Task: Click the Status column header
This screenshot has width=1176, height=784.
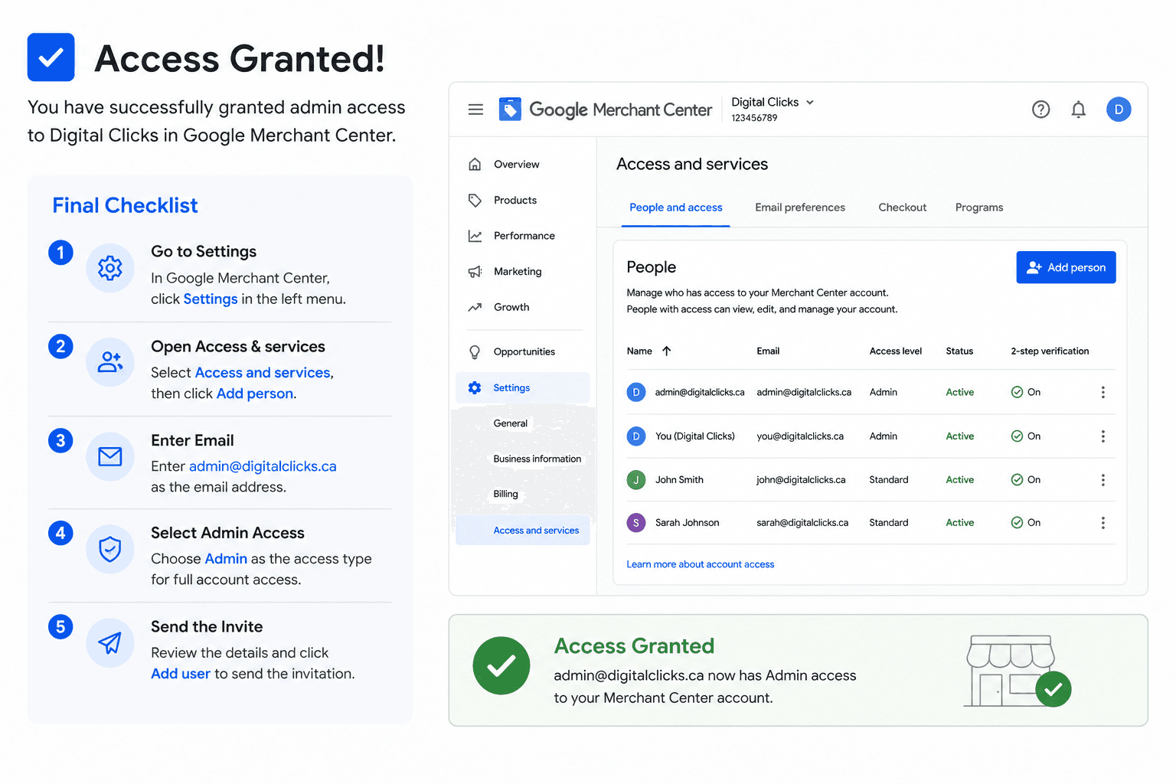Action: click(959, 351)
